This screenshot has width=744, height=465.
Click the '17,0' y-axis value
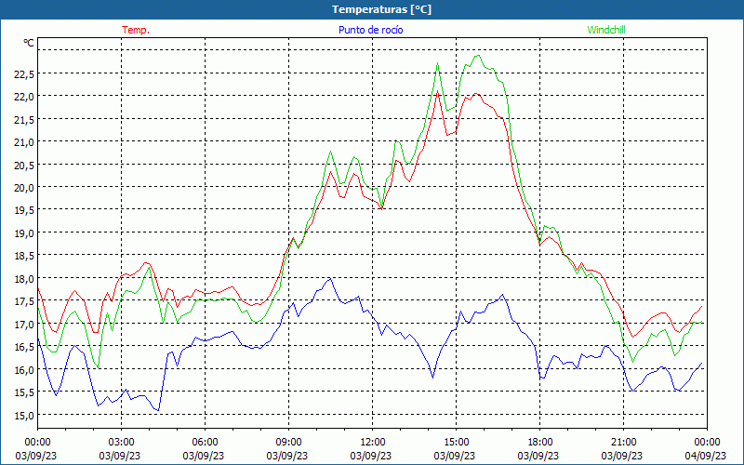point(24,324)
